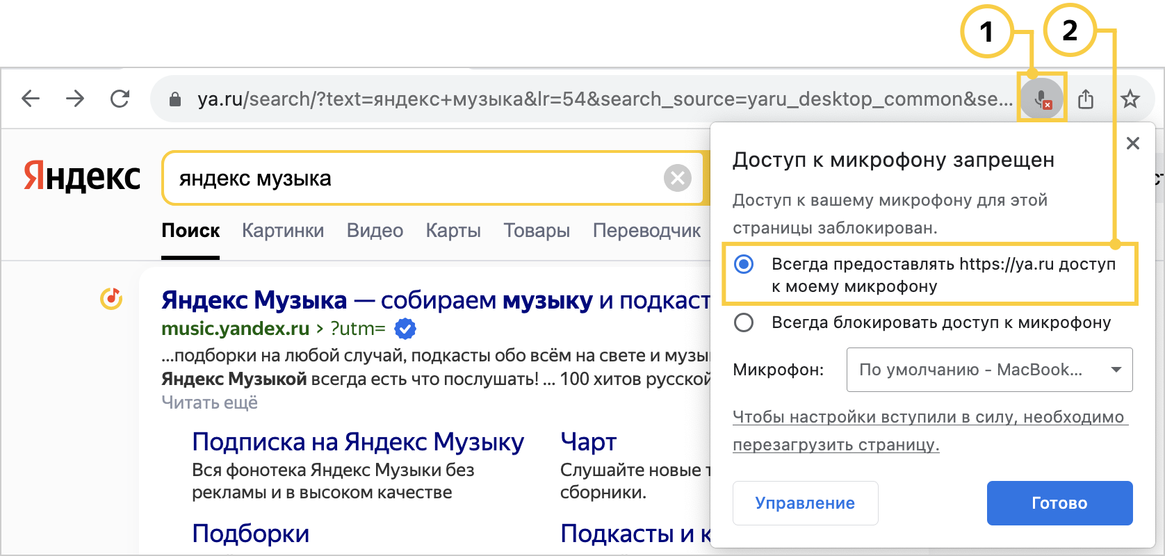Open the Микрофон device dropdown

[x=989, y=370]
